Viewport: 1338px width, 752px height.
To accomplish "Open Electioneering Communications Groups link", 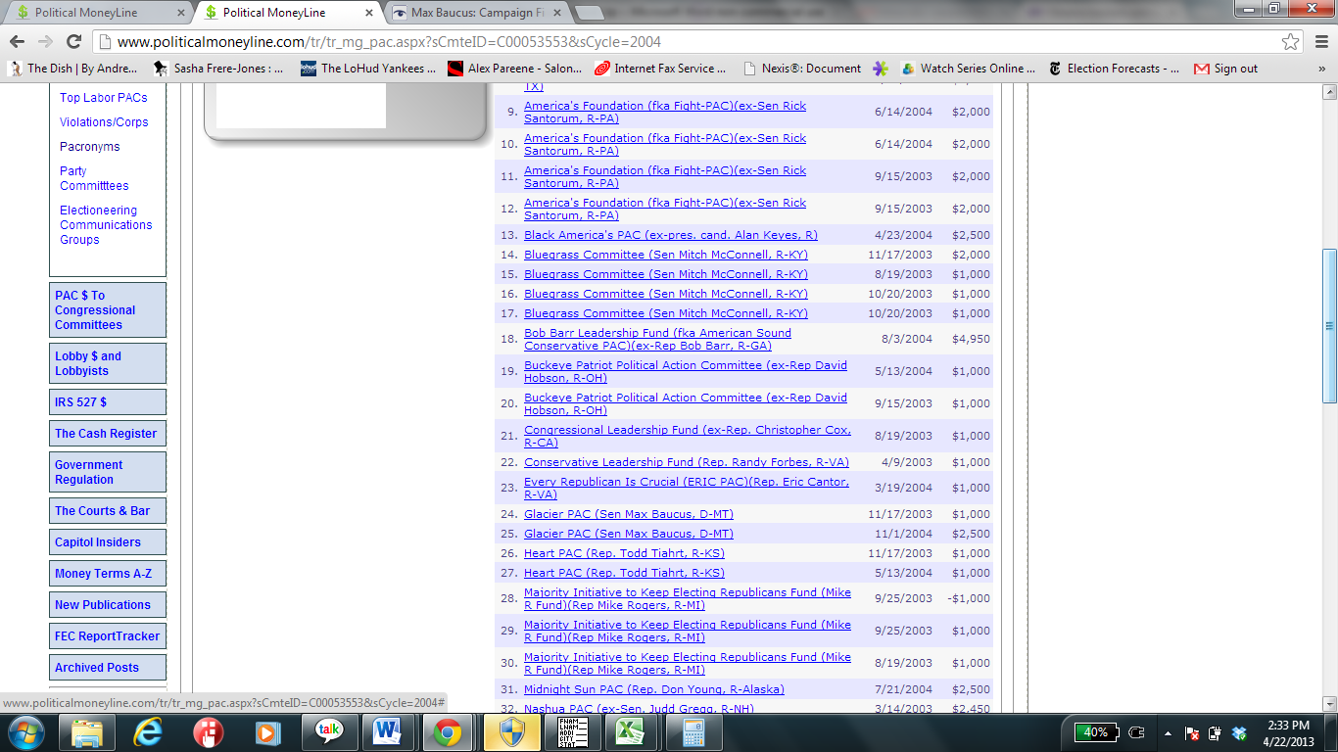I will [106, 225].
